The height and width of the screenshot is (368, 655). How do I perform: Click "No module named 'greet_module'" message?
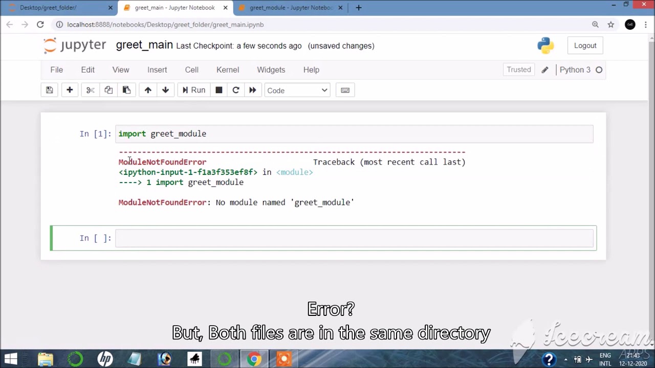coord(285,202)
